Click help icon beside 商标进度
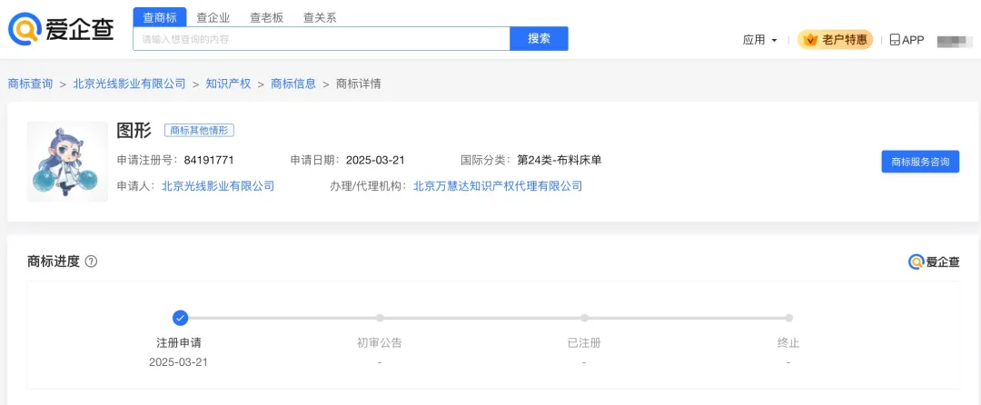 [x=91, y=262]
